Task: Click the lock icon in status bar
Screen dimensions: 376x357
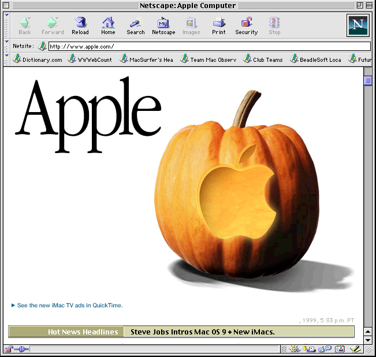Action: point(8,349)
